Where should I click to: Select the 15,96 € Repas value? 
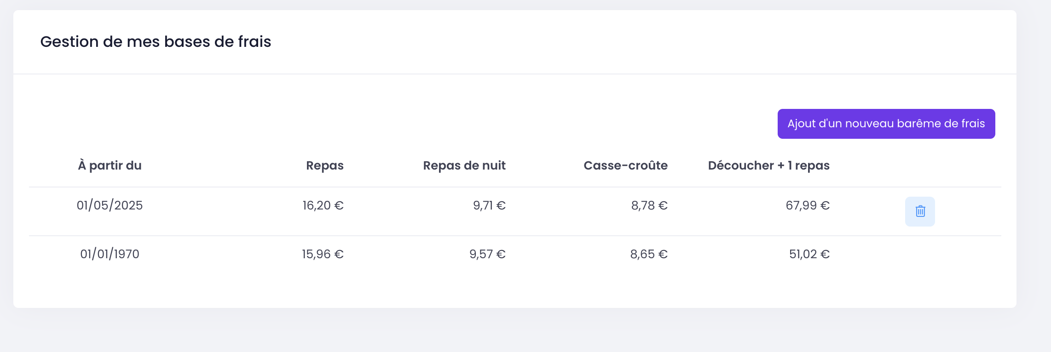click(323, 254)
